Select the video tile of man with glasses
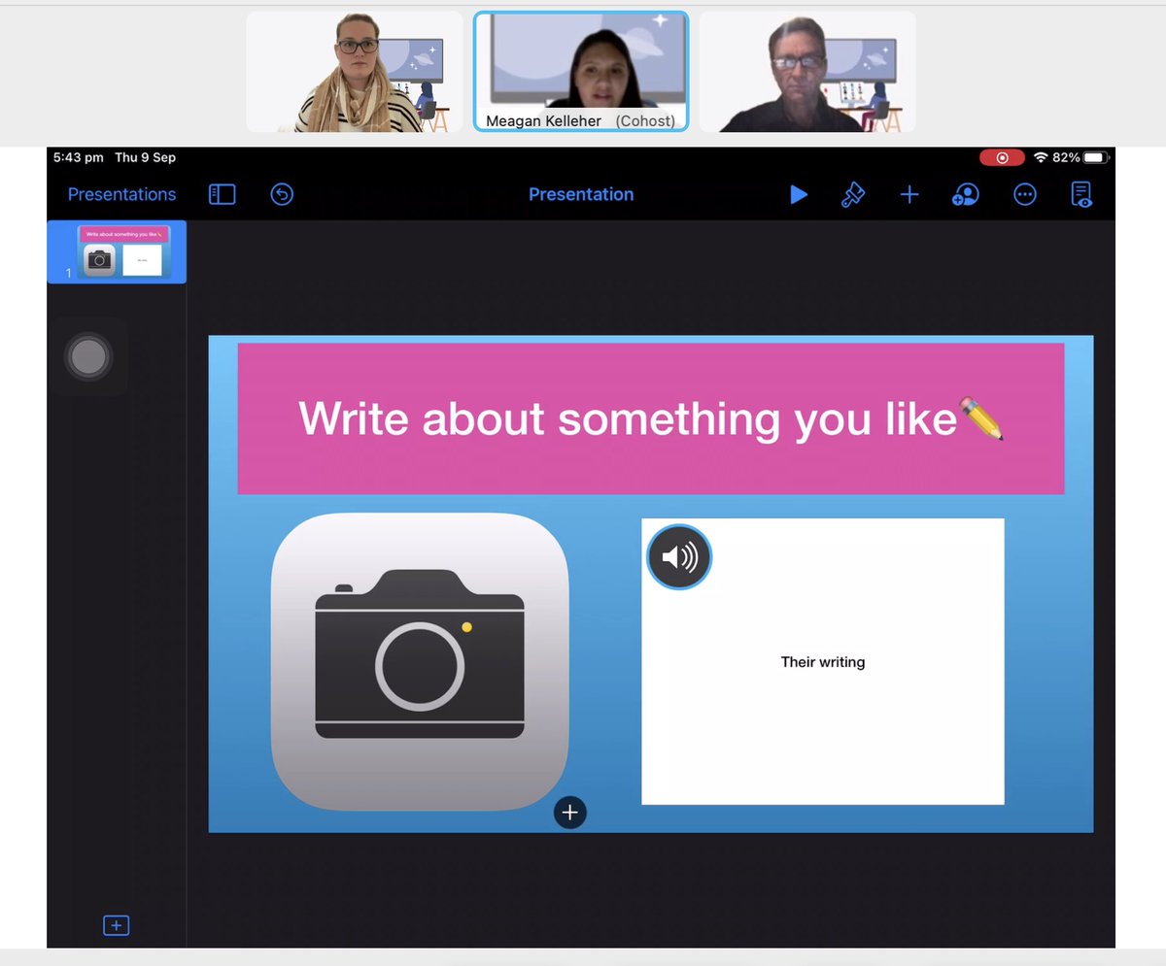 pyautogui.click(x=807, y=71)
